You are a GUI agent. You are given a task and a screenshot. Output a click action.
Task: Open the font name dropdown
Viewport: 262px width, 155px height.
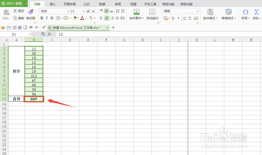[x=68, y=11]
